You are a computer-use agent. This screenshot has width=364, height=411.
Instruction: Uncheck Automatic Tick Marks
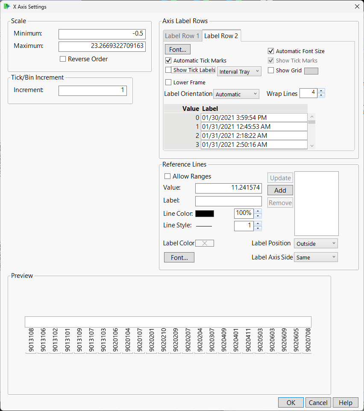point(168,60)
